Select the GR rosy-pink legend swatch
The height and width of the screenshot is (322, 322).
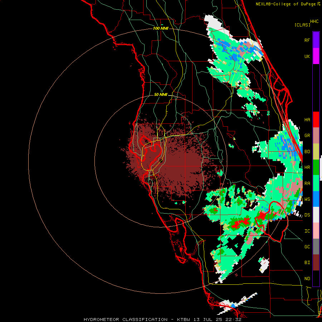(316, 136)
